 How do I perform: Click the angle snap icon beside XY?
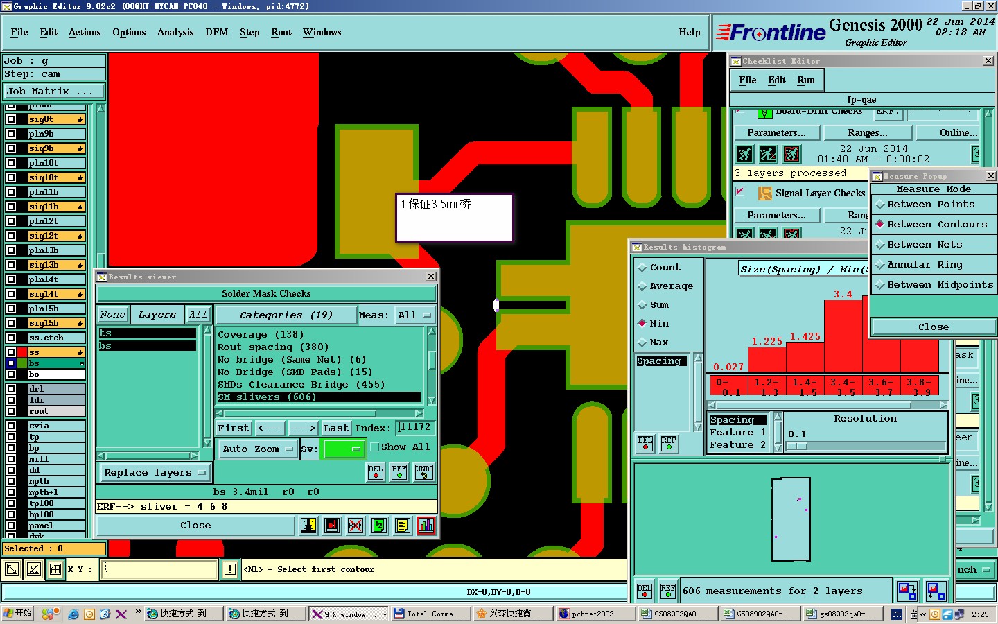(x=33, y=569)
